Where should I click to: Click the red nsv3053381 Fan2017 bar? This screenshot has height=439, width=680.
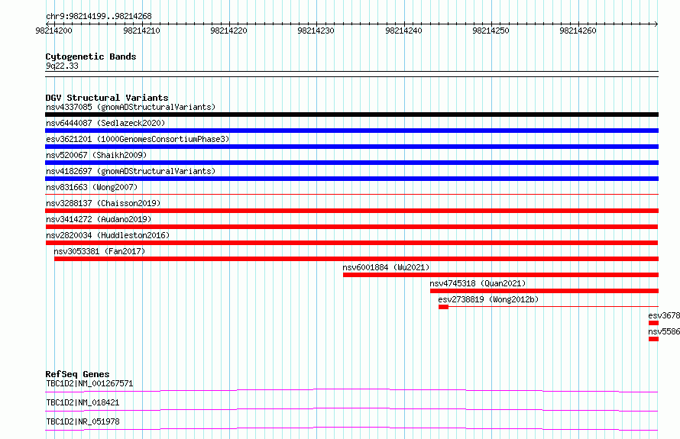click(x=357, y=259)
